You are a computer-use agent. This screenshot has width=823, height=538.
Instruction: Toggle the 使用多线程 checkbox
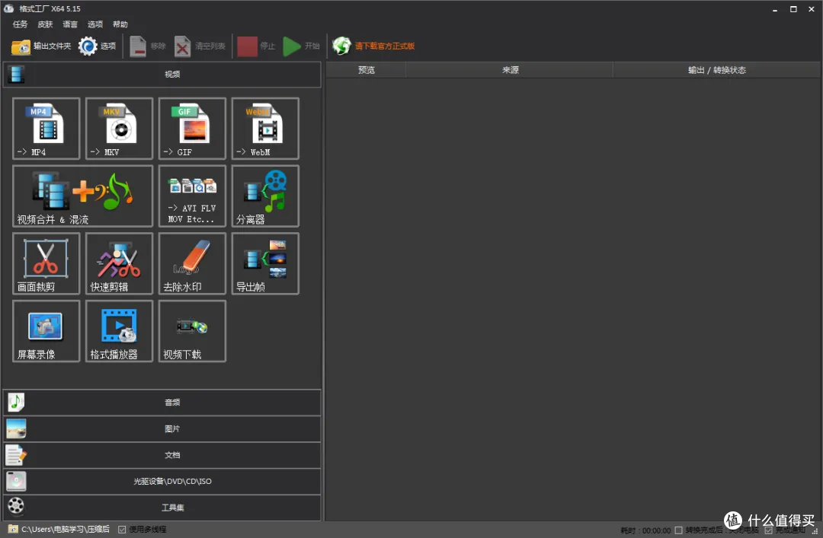coord(122,530)
